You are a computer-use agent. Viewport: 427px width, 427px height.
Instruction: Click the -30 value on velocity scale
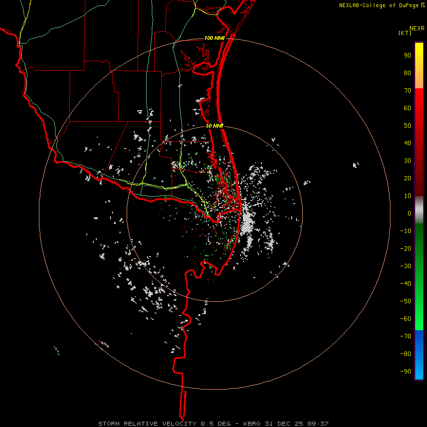click(x=406, y=266)
